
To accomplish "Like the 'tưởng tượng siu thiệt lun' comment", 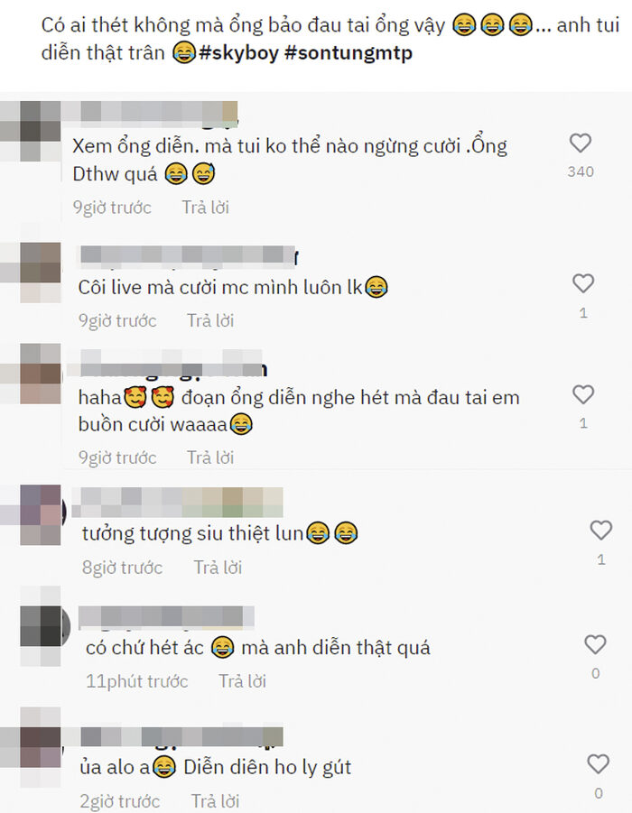I will click(x=601, y=530).
